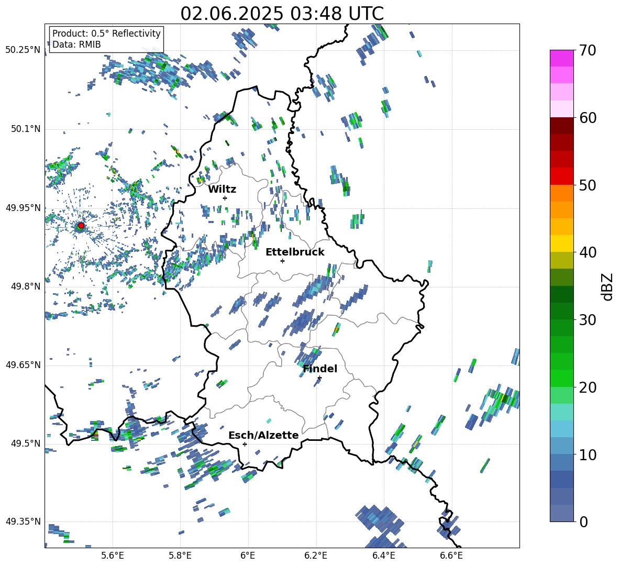Click the Esch/Alzette city label
This screenshot has width=620, height=566.
pos(264,435)
